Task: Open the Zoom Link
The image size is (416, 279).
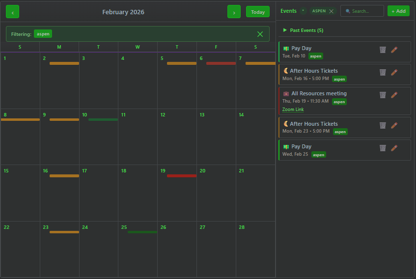Action: (293, 110)
